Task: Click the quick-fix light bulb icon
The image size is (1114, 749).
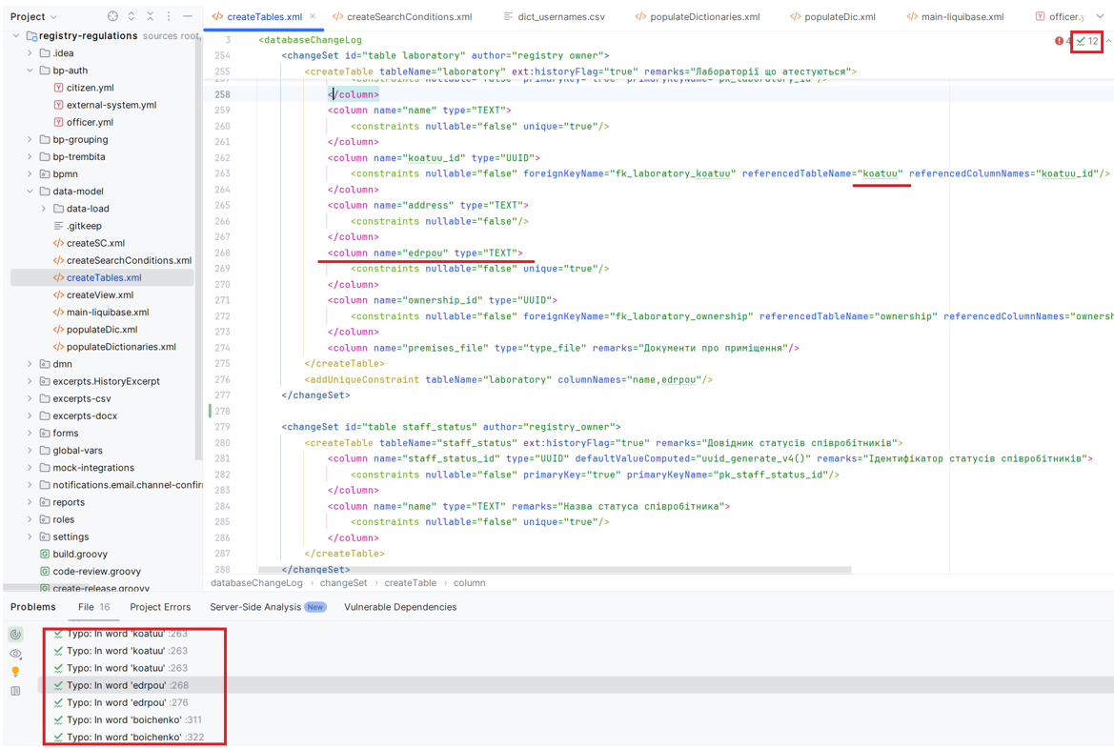Action: (x=15, y=672)
